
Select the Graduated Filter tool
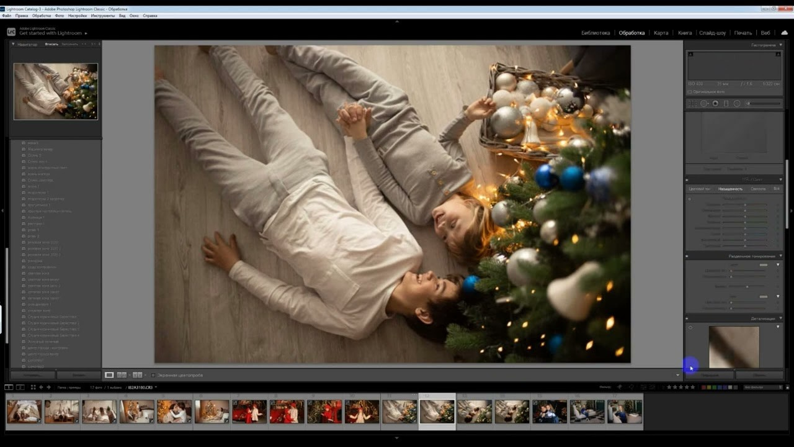[726, 104]
